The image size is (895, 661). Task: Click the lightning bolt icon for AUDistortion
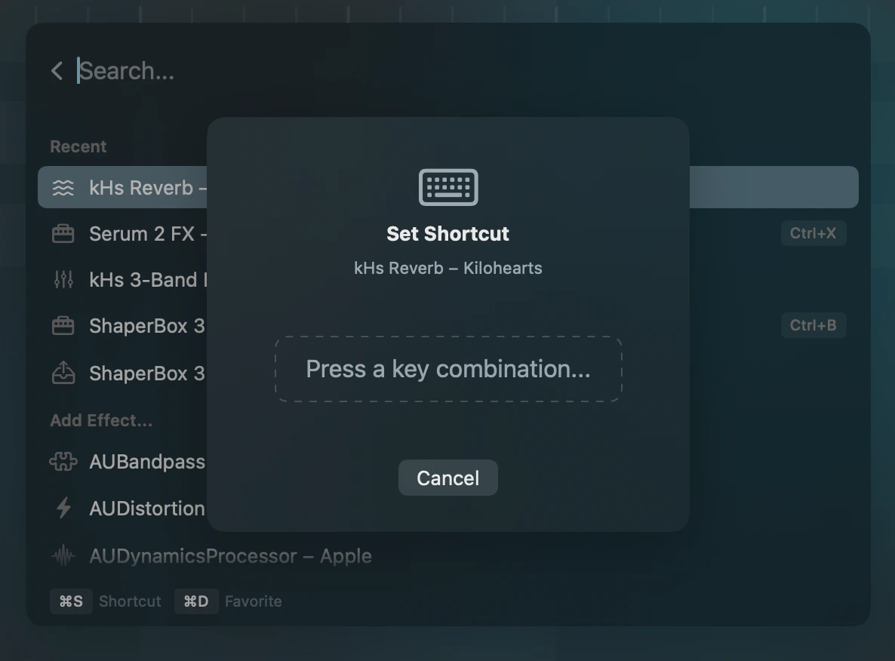pos(64,508)
